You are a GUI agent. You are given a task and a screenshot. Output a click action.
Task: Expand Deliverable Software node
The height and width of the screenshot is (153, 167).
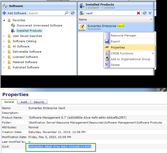coord(4,52)
